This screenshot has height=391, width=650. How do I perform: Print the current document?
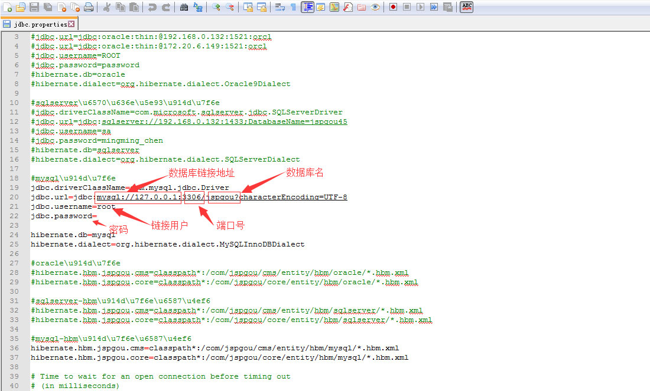point(89,7)
